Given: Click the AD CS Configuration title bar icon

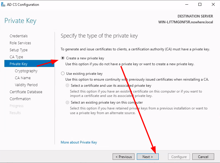Looking at the screenshot, I should [x=3, y=5].
